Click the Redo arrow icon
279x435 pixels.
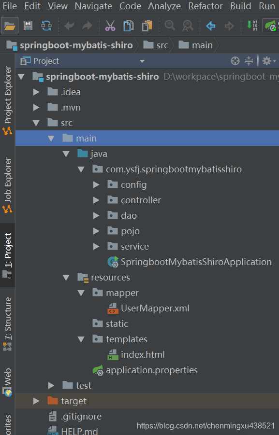[x=88, y=26]
